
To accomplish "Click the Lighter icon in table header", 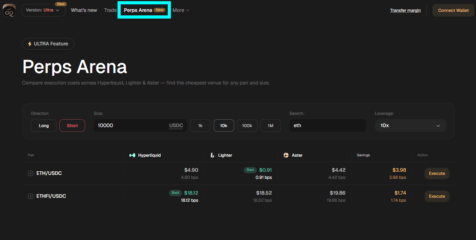I will click(212, 156).
